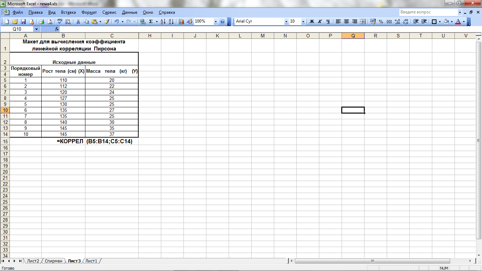Apply Borders button to selection

(434, 22)
